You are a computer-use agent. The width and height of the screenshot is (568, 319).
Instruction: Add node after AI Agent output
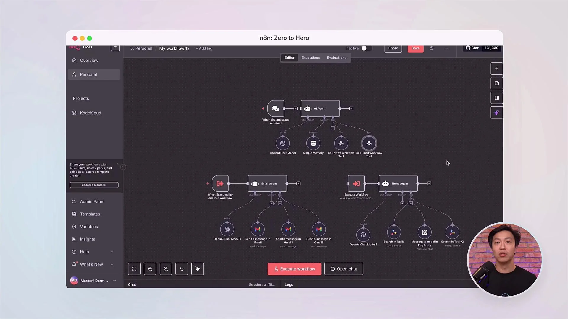pos(351,109)
